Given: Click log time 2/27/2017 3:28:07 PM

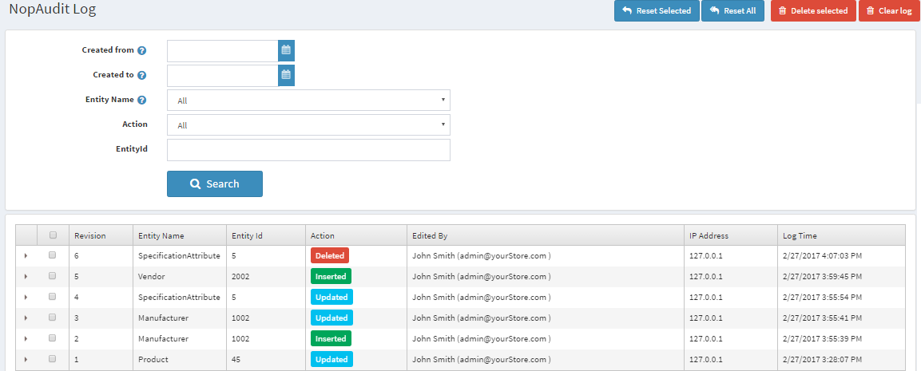Looking at the screenshot, I should coord(822,359).
